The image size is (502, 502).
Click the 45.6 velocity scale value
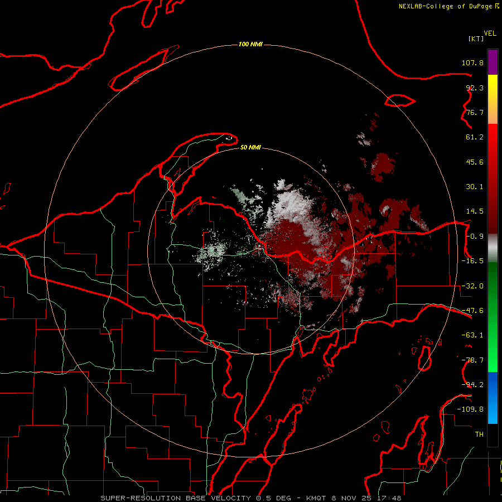point(475,162)
